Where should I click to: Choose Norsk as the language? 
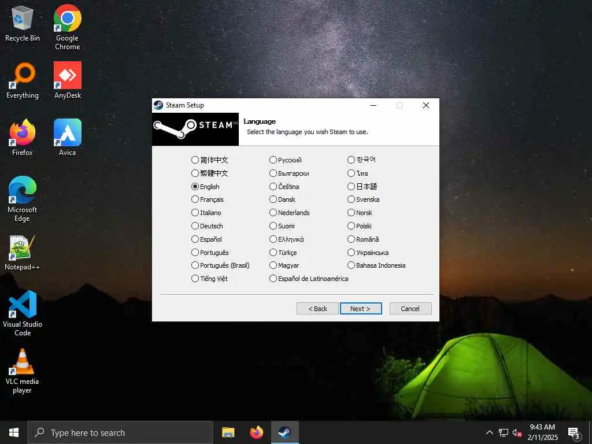pos(360,213)
